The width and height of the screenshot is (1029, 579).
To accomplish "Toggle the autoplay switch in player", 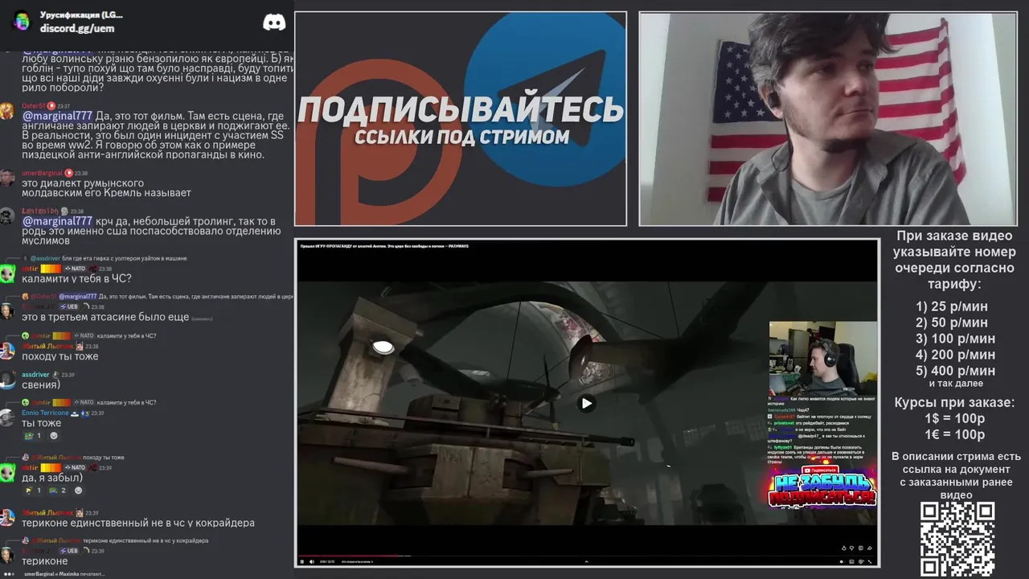I will [841, 562].
